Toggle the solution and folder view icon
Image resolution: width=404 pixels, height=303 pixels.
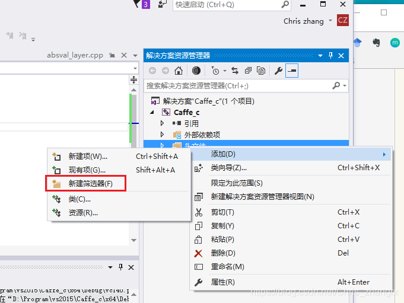(196, 71)
